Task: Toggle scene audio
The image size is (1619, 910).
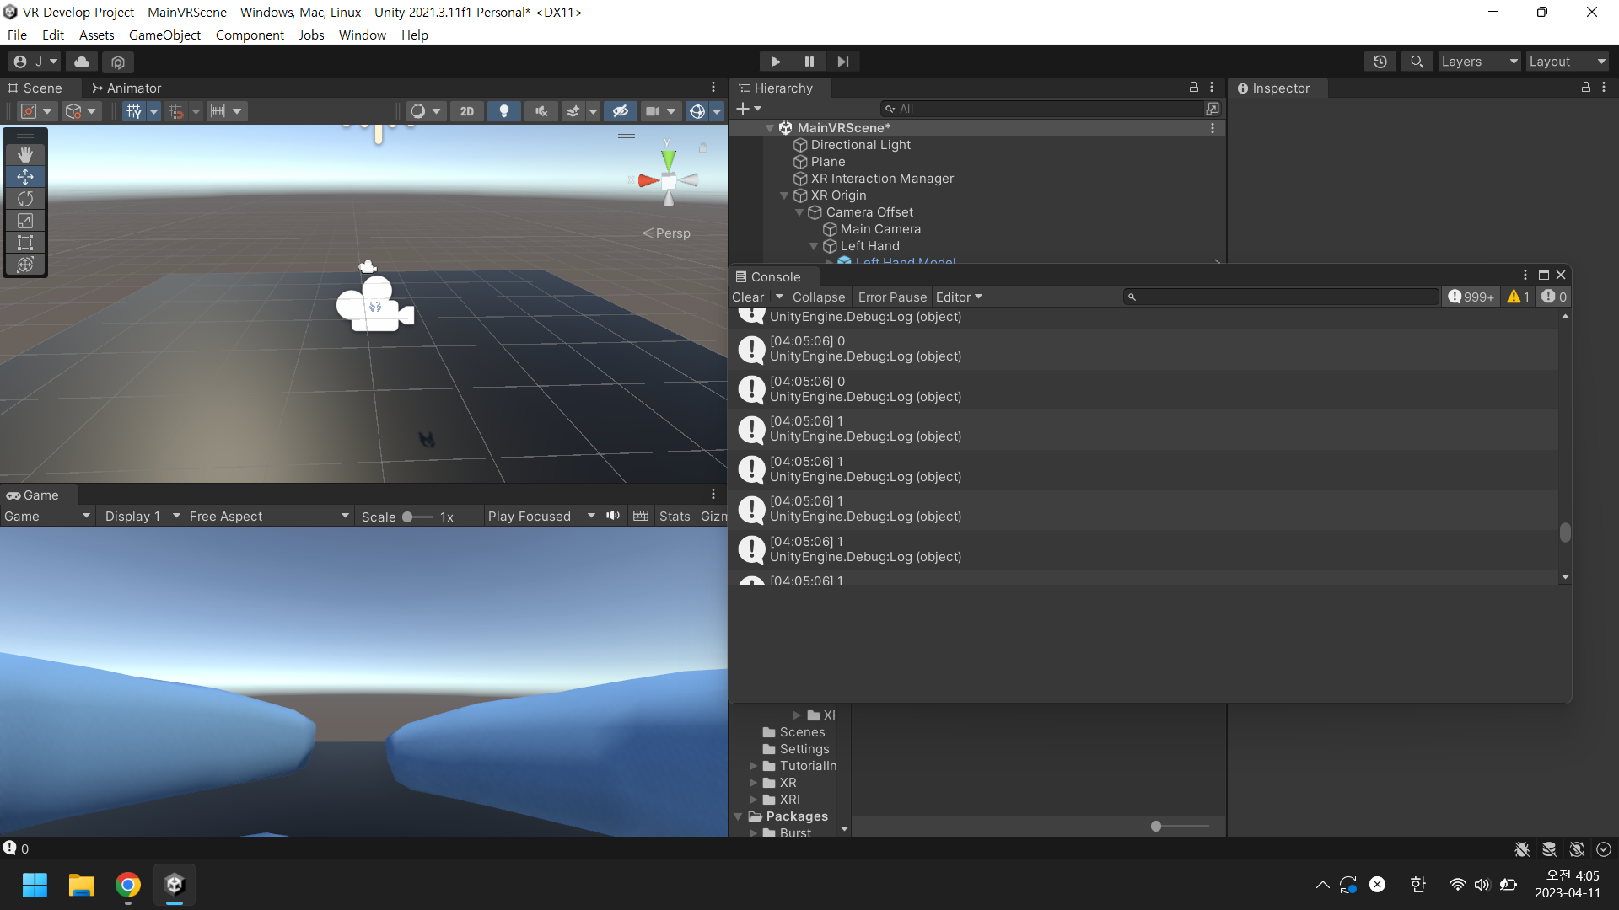Action: 541,111
